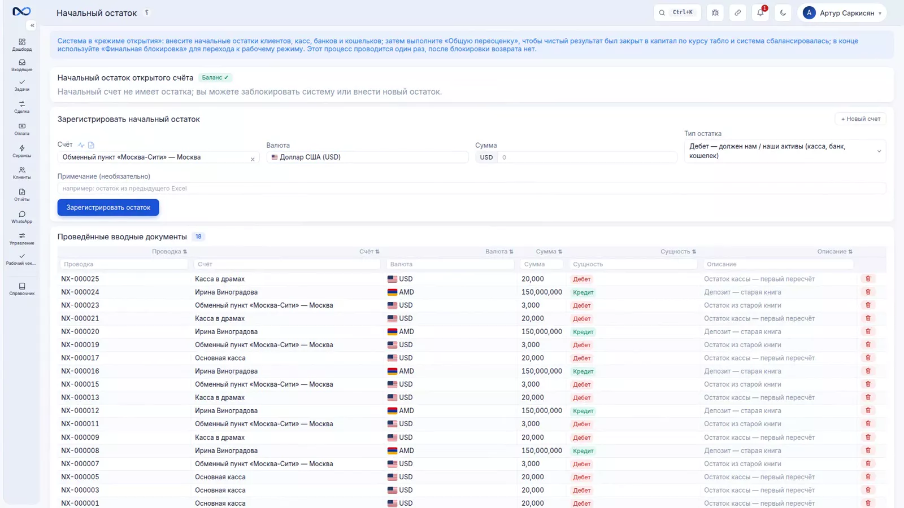Click the Описание filter field

click(778, 264)
